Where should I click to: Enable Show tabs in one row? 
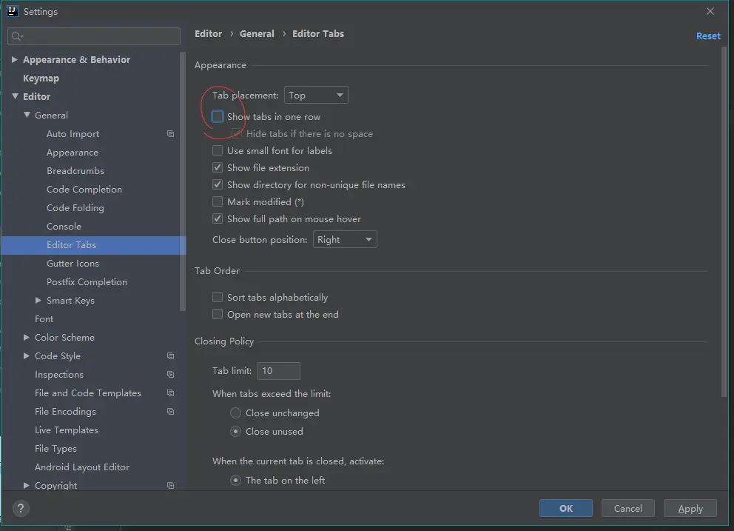click(x=218, y=116)
